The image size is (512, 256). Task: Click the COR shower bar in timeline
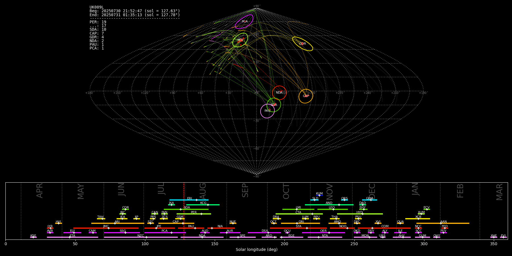(x=125, y=209)
